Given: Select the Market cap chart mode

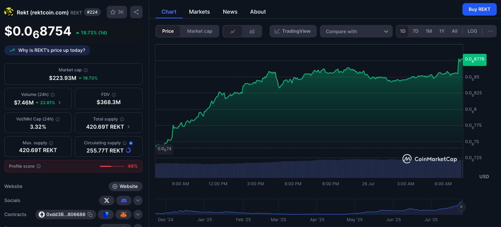Looking at the screenshot, I should (200, 31).
